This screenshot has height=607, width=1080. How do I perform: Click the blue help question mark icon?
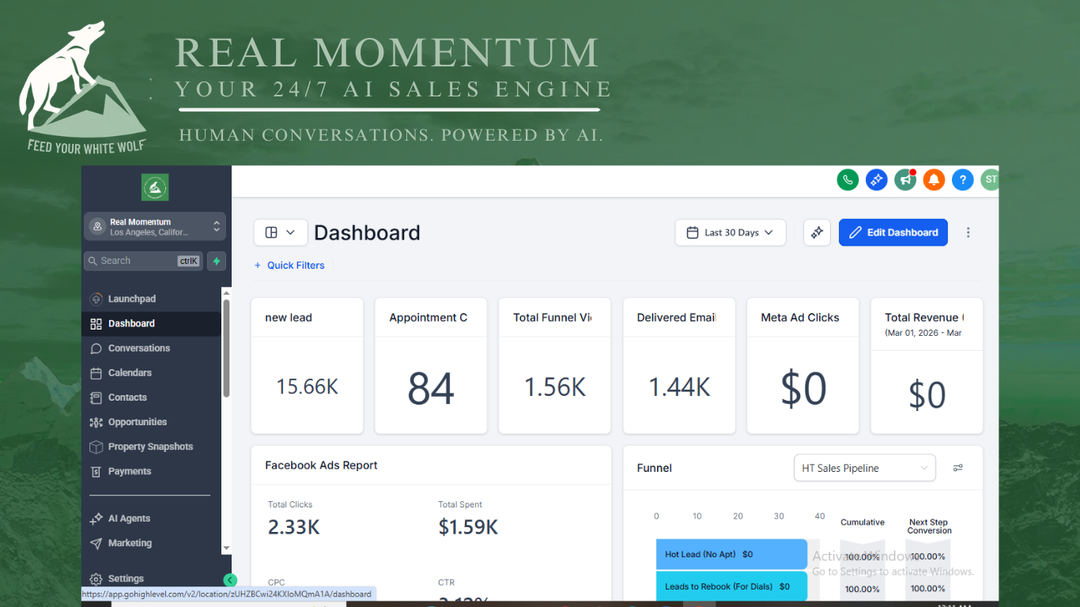962,180
